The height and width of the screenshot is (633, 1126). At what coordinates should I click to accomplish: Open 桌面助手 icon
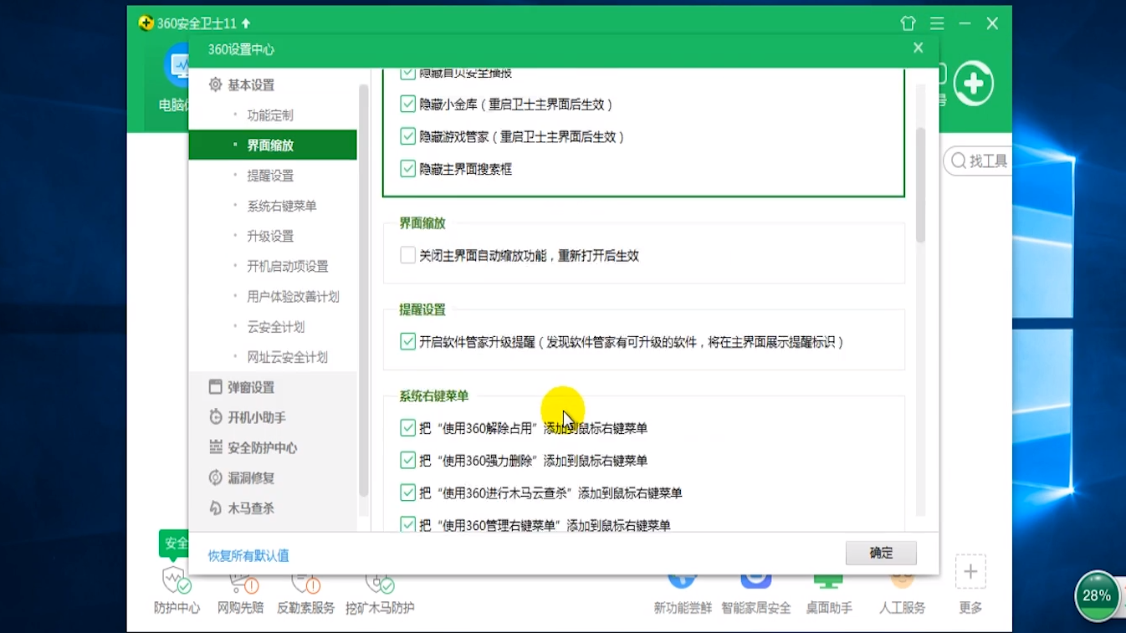coord(828,581)
